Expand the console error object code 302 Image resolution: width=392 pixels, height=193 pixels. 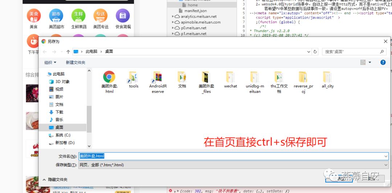point(178,191)
